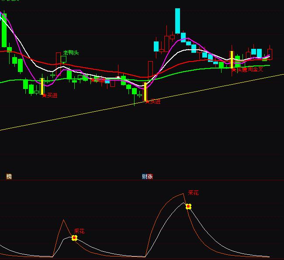Click the large green candle at the far left

pos(4,31)
